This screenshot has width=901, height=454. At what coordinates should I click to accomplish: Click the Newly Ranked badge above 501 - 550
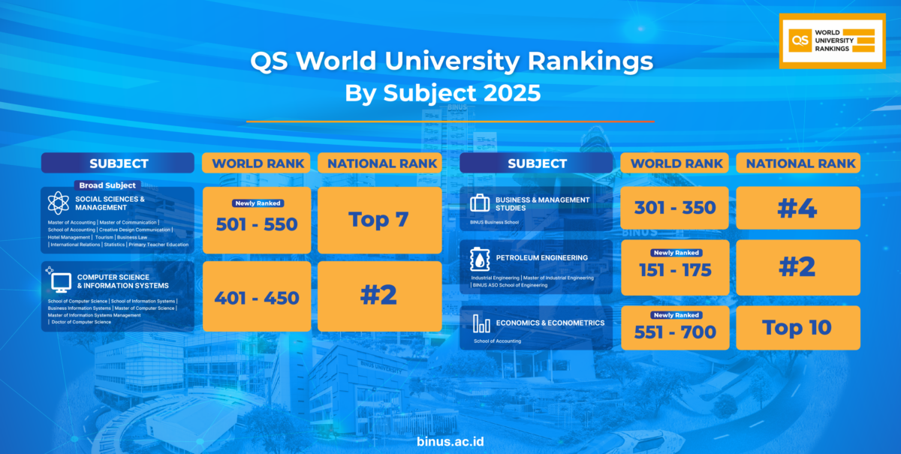[x=257, y=203]
